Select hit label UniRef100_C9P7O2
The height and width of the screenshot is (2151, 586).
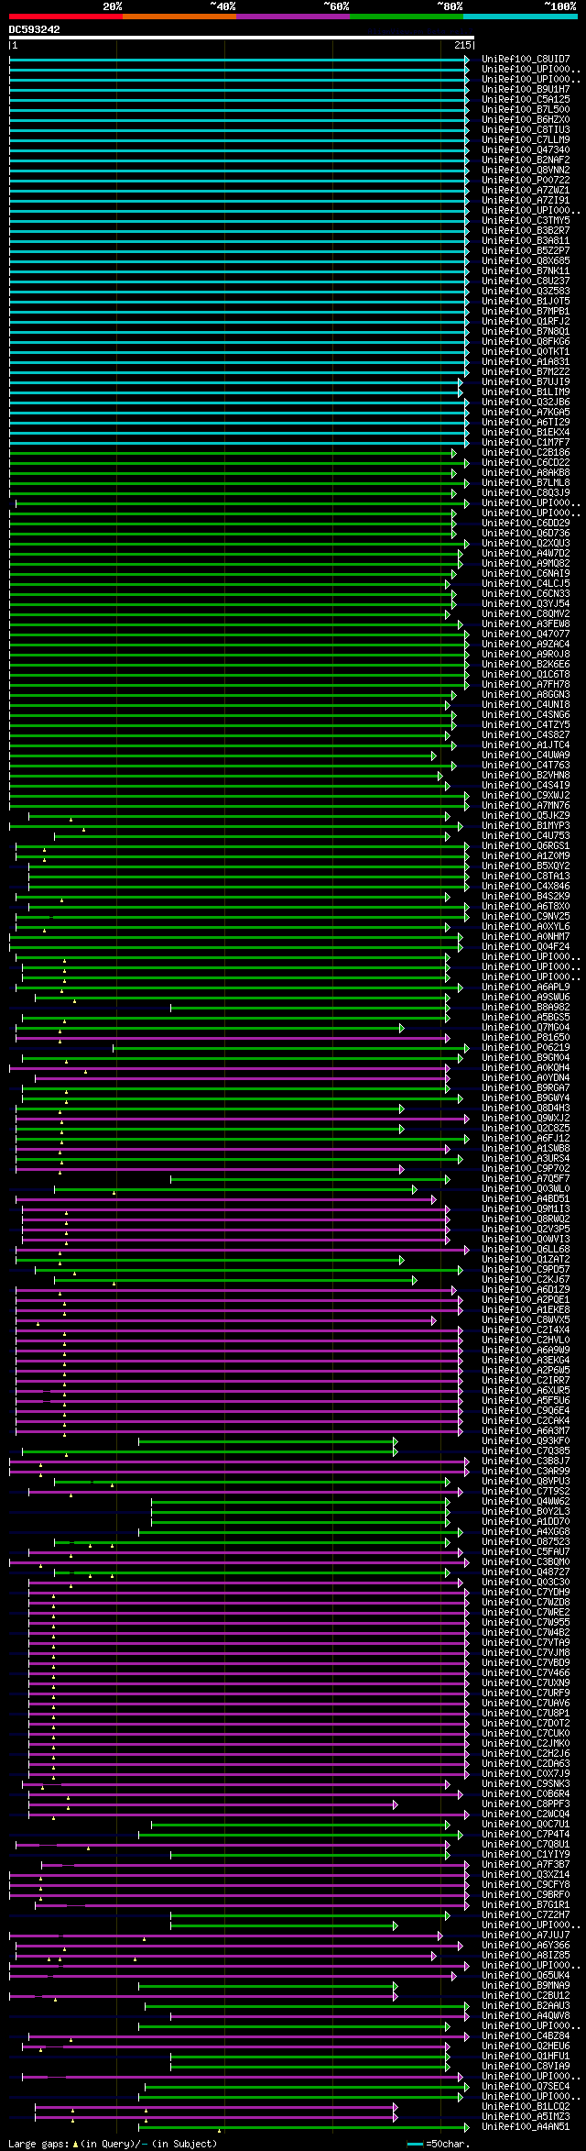(526, 1169)
